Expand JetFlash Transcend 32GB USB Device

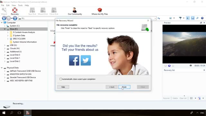tap(5, 71)
